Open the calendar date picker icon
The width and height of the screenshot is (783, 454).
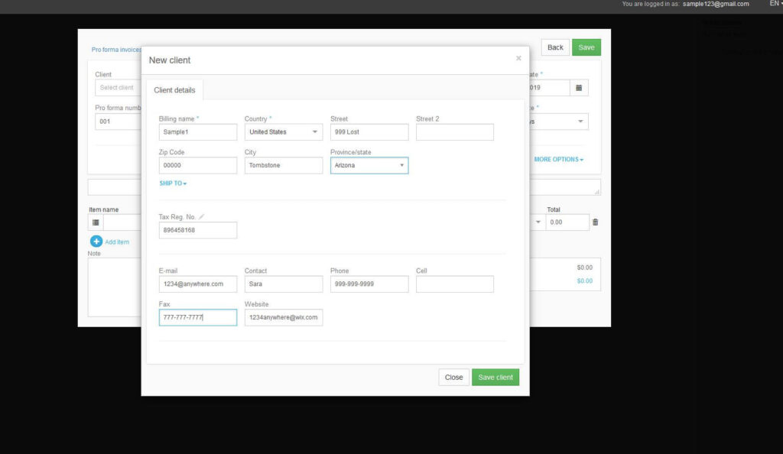[x=579, y=88]
